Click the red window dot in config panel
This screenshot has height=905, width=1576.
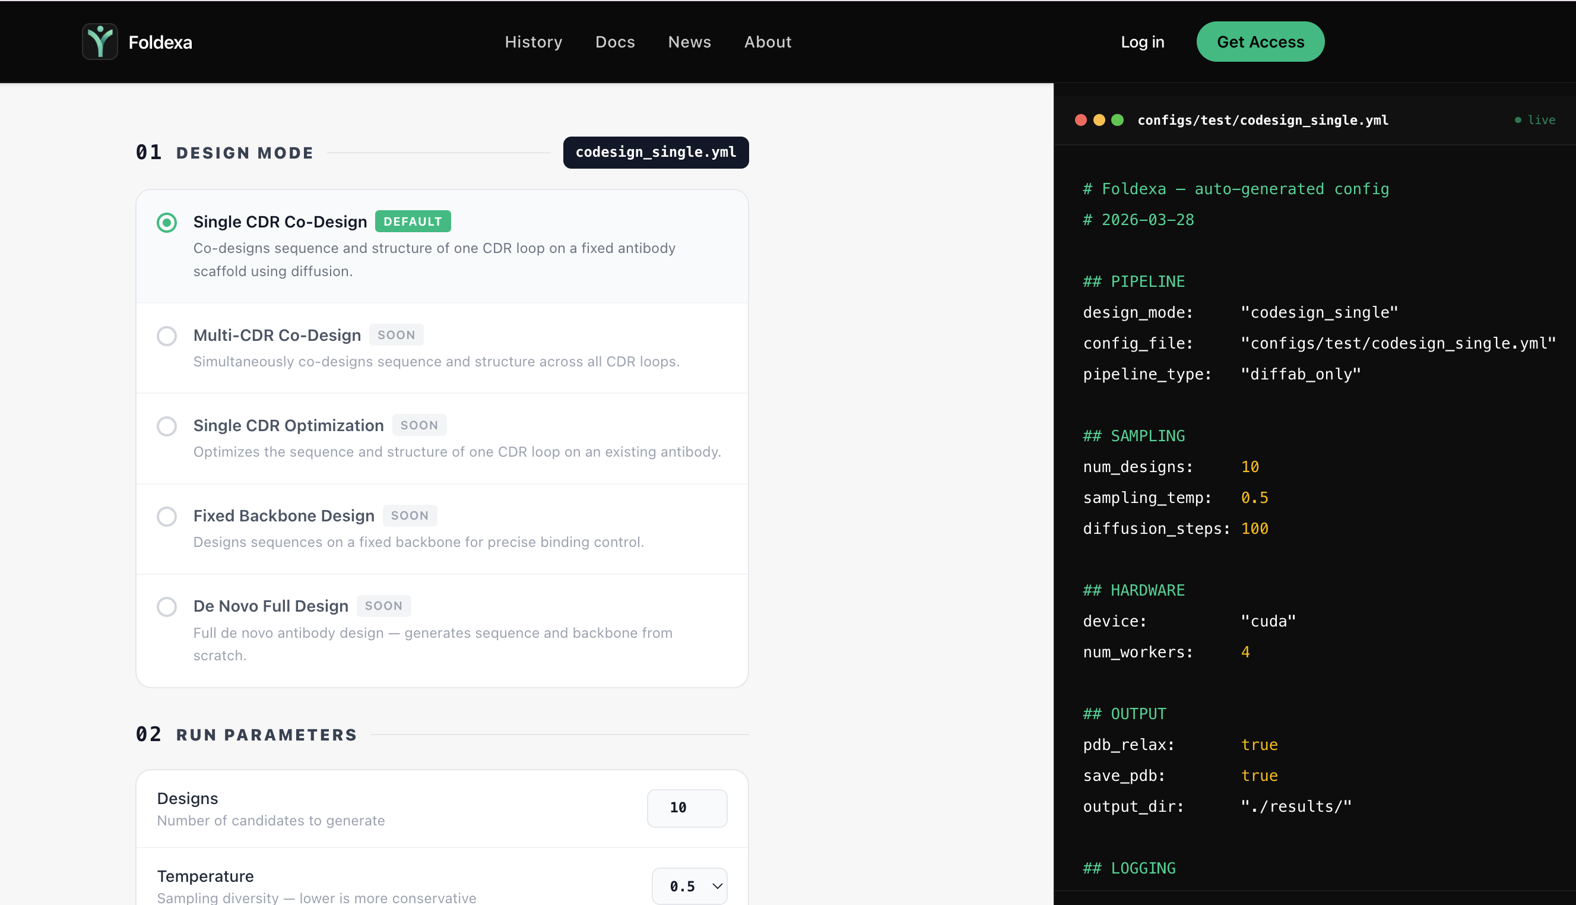(1080, 120)
